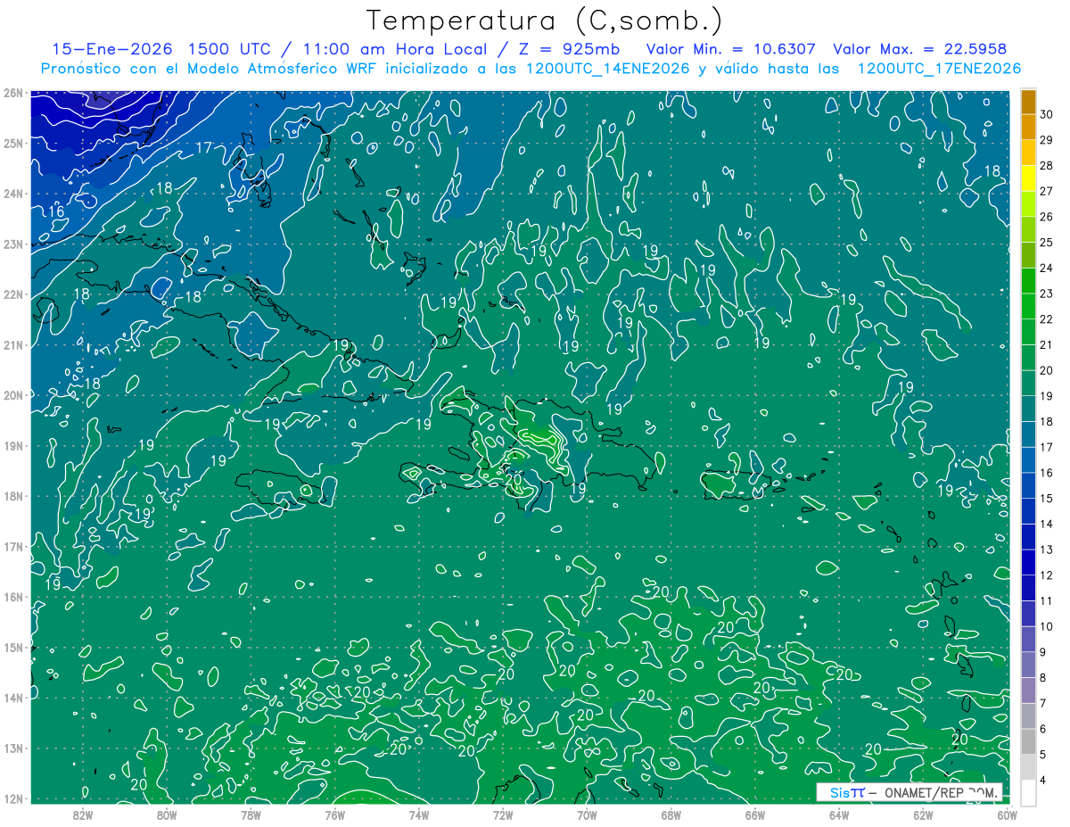Image resolution: width=1070 pixels, height=827 pixels.
Task: Click the color bar value '27'
Action: point(1046,191)
